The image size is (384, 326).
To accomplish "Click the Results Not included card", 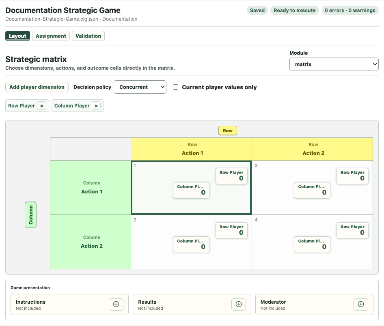I will 192,305.
